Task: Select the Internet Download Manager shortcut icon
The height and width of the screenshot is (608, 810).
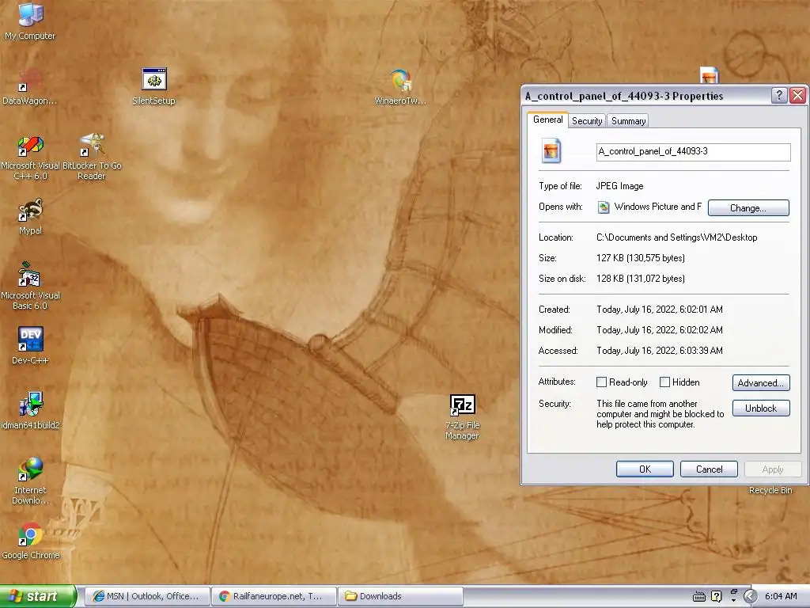Action: [x=30, y=481]
